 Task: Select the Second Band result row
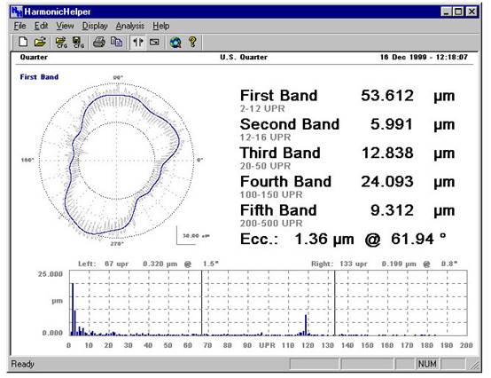pyautogui.click(x=347, y=129)
